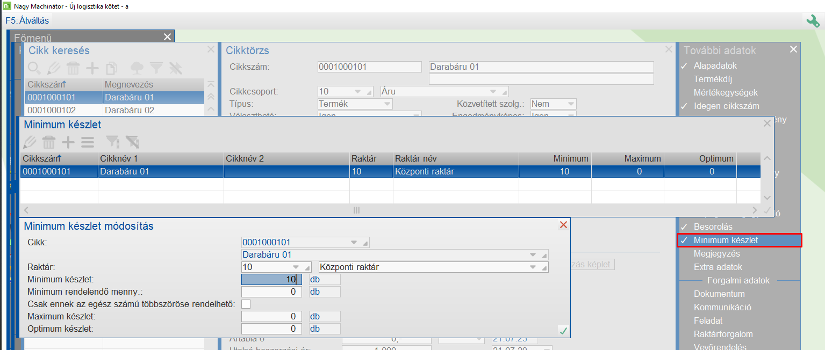Open the three-line menu in Minimum készlet toolbar
The image size is (825, 350).
[88, 142]
